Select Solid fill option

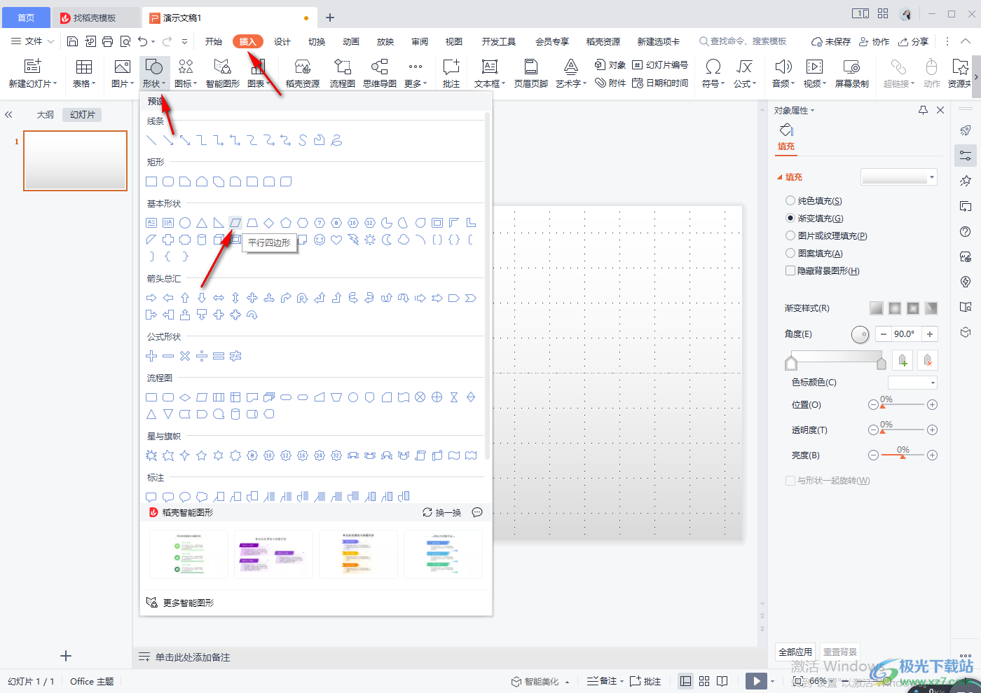point(814,200)
